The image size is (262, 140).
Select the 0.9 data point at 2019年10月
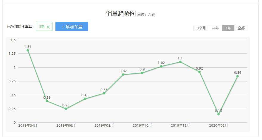[142, 73]
